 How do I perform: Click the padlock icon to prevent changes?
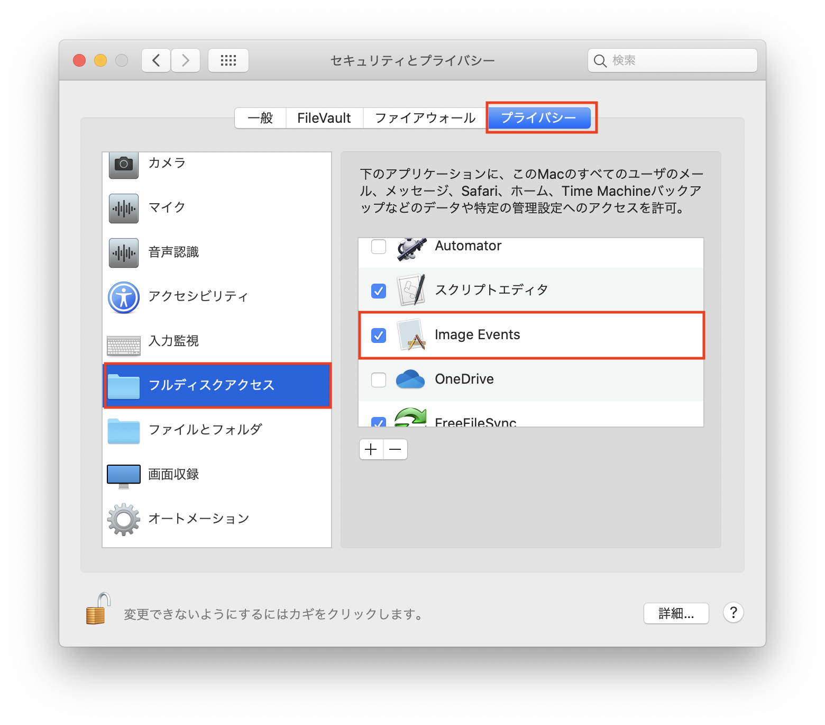coord(98,609)
